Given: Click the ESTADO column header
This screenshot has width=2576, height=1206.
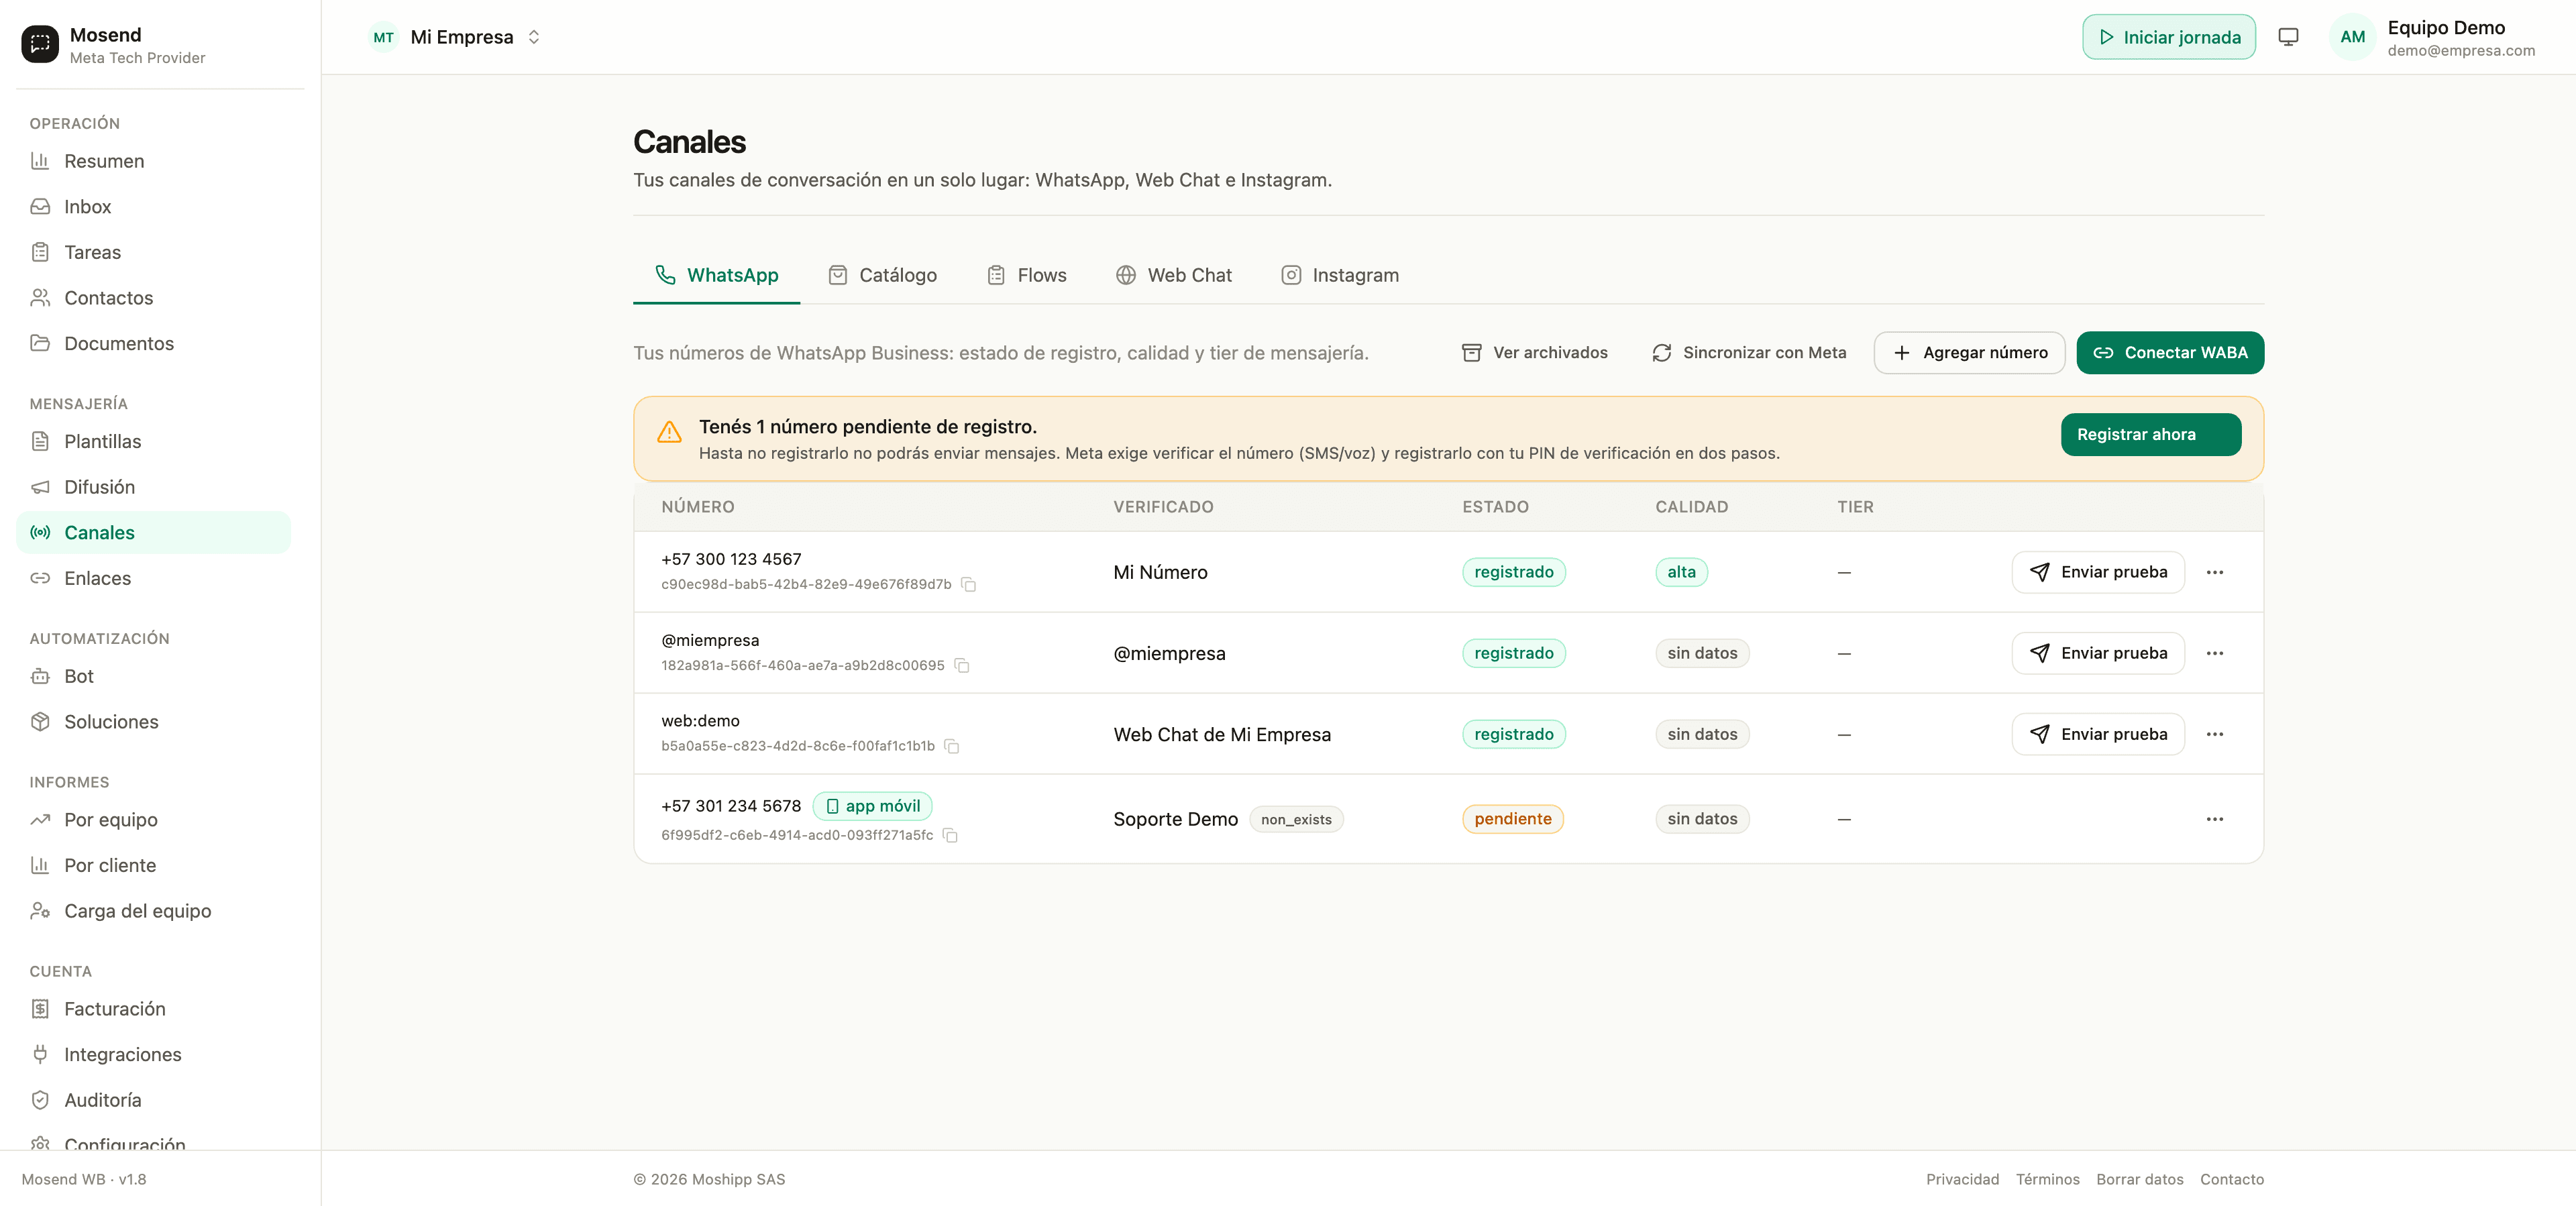Looking at the screenshot, I should click(x=1495, y=507).
